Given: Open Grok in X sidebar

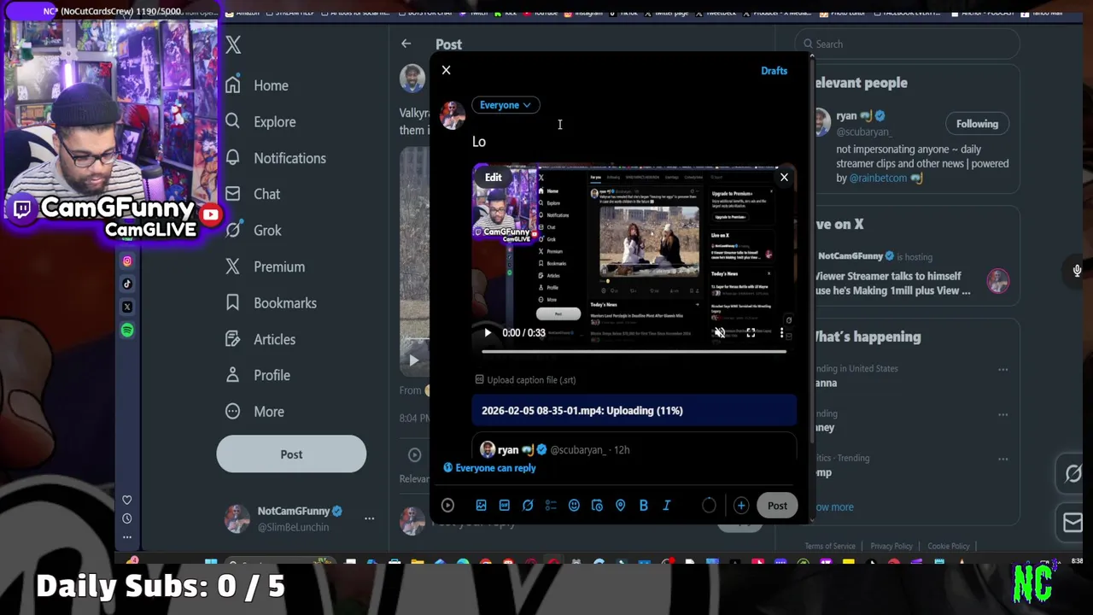Looking at the screenshot, I should [x=253, y=231].
